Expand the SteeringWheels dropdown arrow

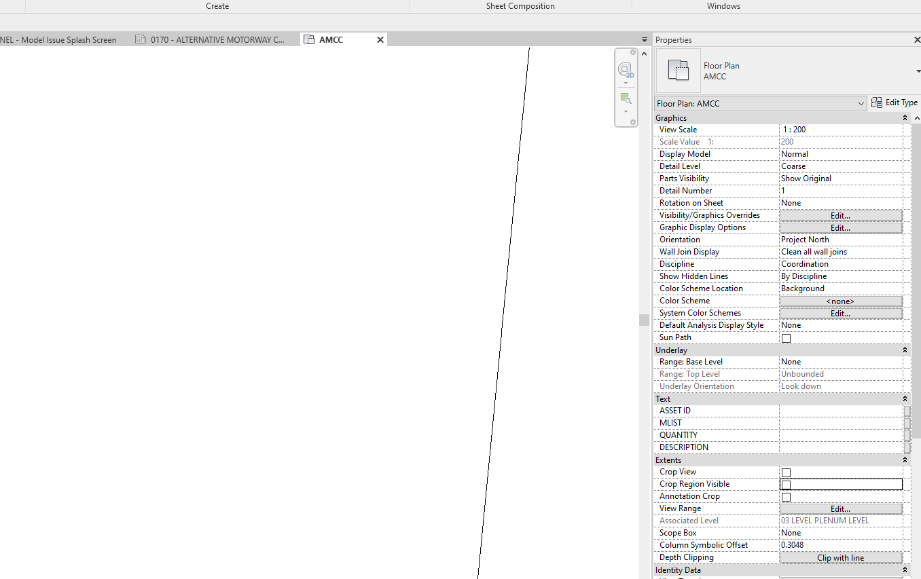pyautogui.click(x=626, y=83)
